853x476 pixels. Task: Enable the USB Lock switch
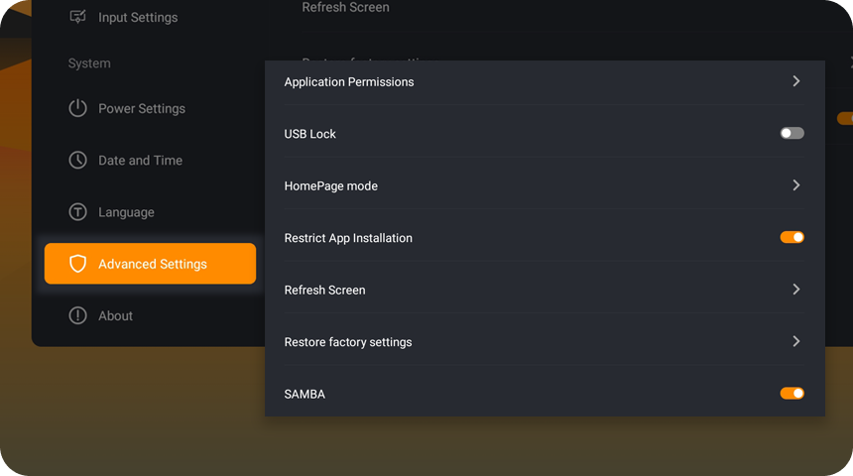click(792, 133)
